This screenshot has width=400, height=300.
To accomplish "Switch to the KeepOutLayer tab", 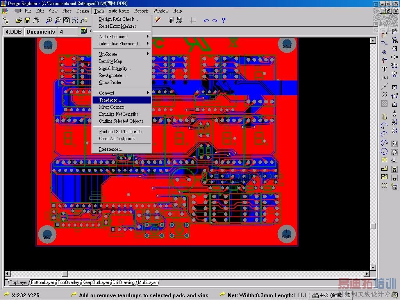I will 96,282.
